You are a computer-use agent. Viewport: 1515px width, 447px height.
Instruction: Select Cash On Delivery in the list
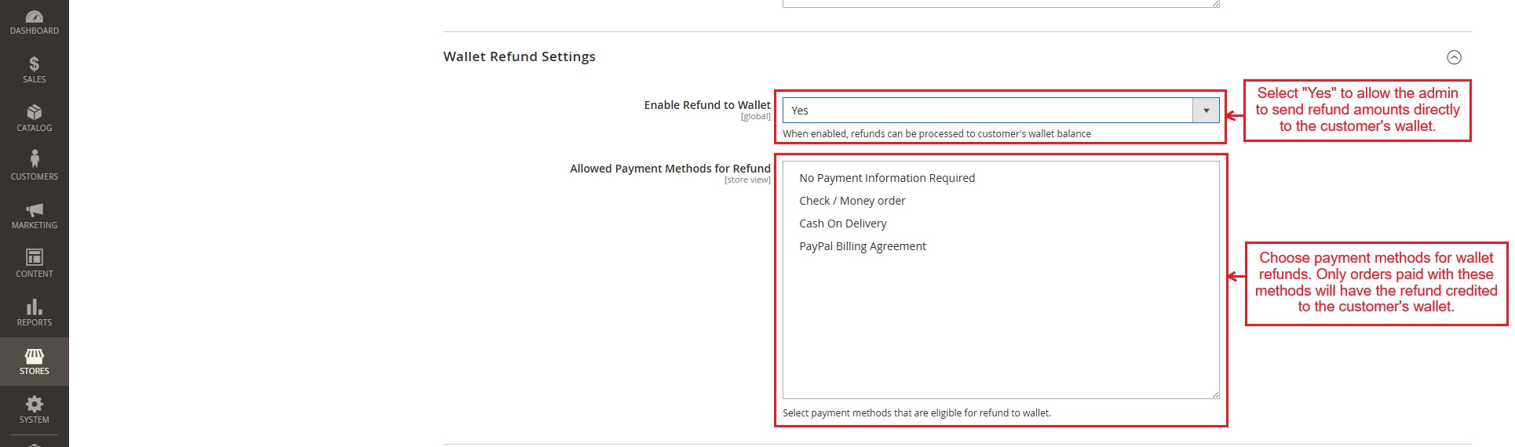coord(842,223)
